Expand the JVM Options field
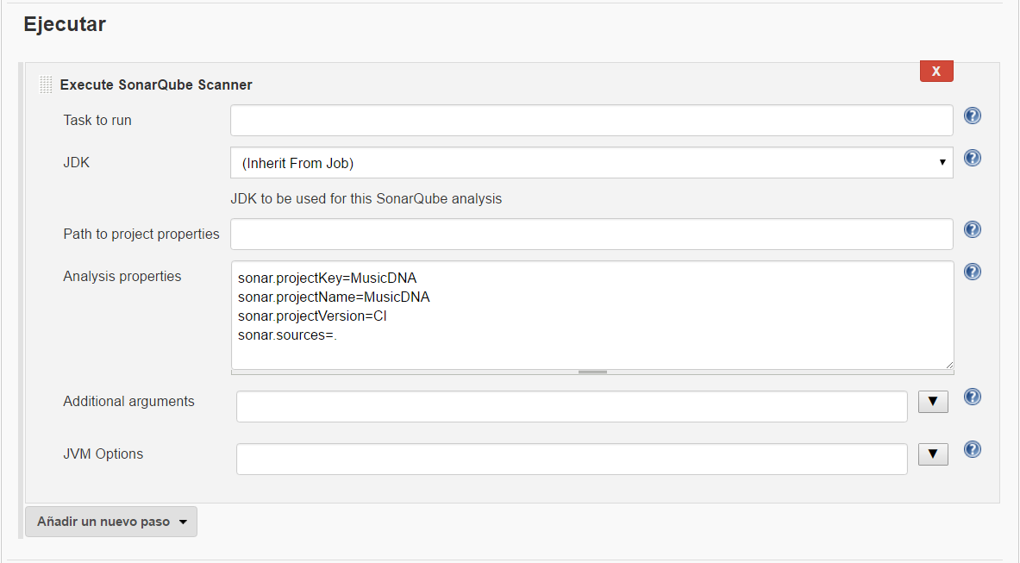 [933, 454]
